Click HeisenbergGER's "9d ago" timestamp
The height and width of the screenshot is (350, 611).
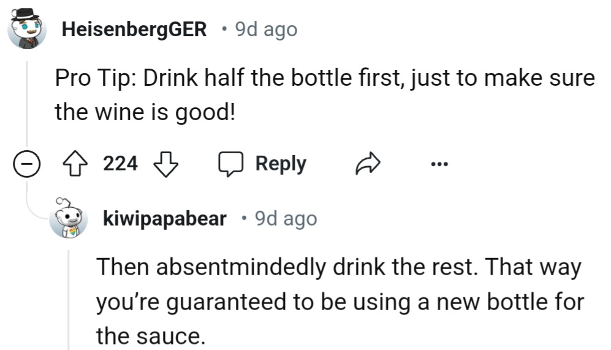pyautogui.click(x=266, y=29)
